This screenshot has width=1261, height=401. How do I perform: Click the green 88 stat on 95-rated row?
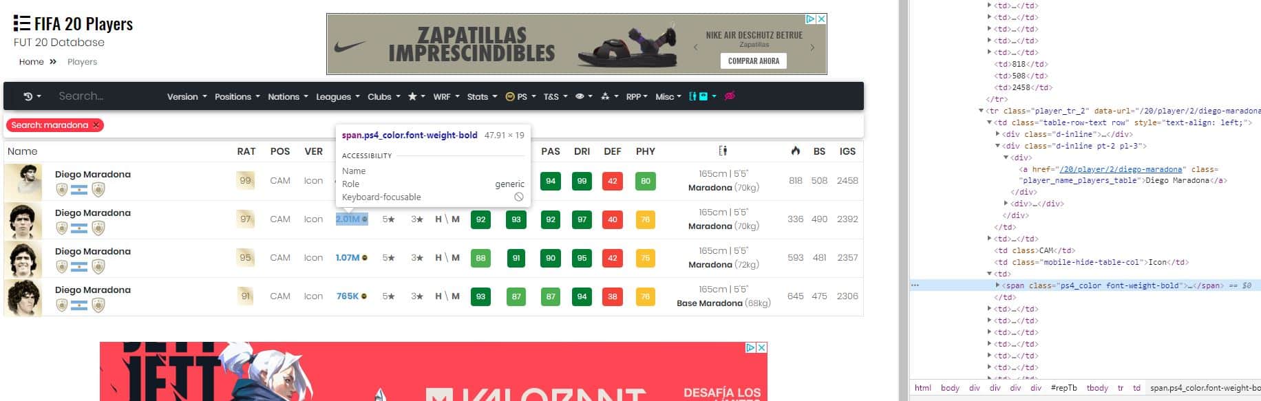(x=480, y=259)
